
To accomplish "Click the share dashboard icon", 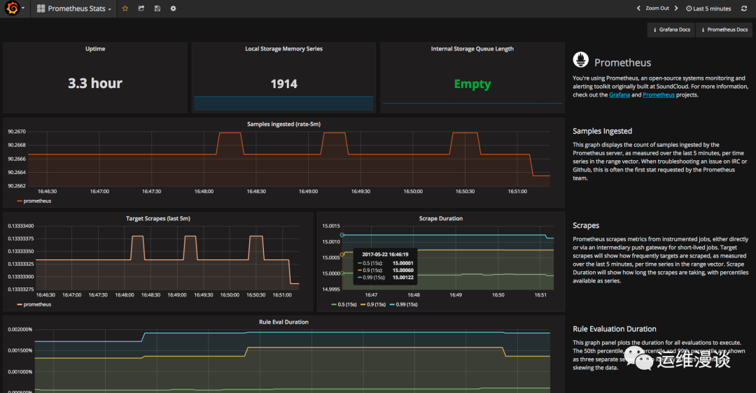I will tap(141, 8).
